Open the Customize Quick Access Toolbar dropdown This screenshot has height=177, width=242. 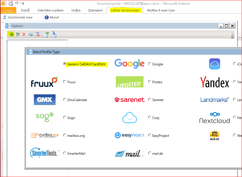point(23,3)
